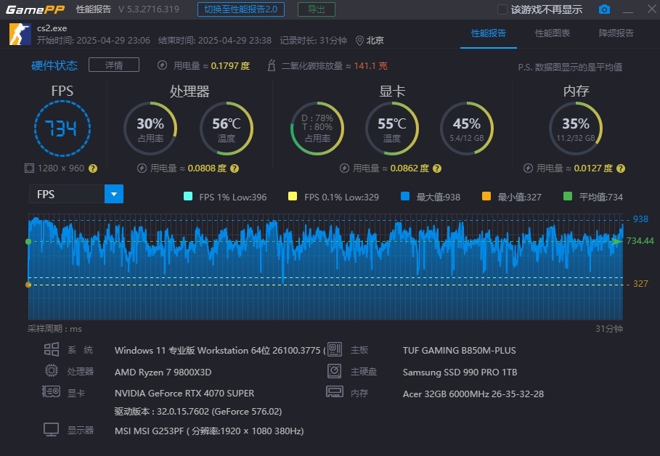The image size is (660, 456).
Task: Click the help icon beside 0.0808 度
Action: click(x=235, y=168)
